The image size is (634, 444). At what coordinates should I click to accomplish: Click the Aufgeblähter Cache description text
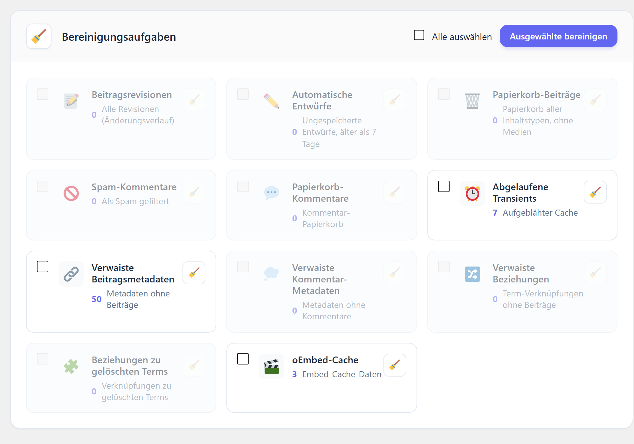540,213
